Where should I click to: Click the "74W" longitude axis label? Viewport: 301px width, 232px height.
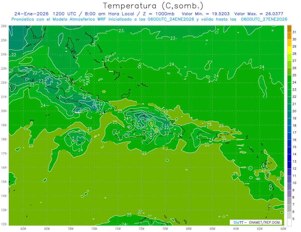[118, 228]
